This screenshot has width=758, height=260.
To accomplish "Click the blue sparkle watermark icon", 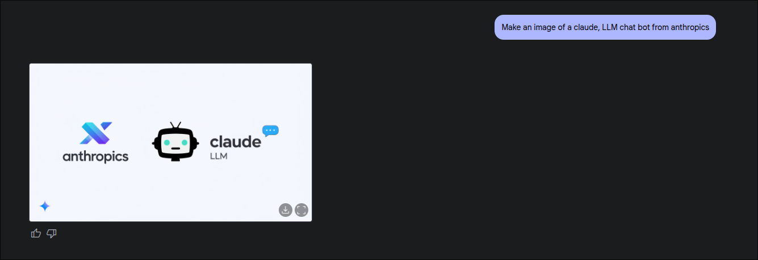I will (44, 207).
